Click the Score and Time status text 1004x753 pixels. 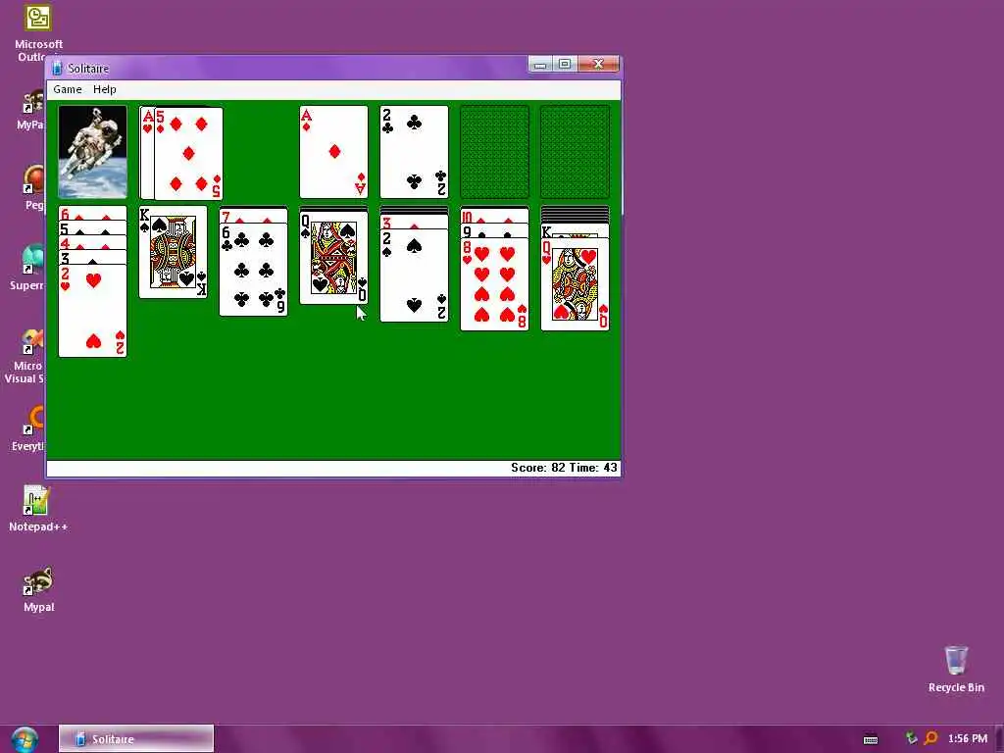pos(564,468)
